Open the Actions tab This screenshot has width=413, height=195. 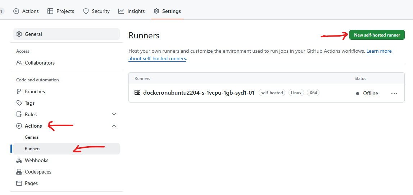coord(26,11)
